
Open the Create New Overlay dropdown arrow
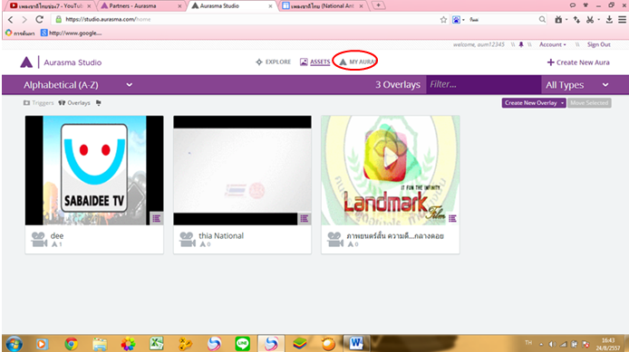point(563,103)
